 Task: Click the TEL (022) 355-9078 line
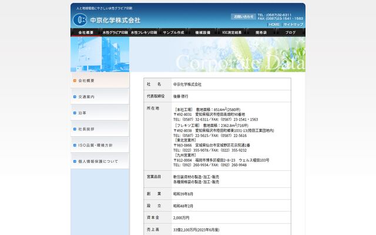tap(210, 150)
